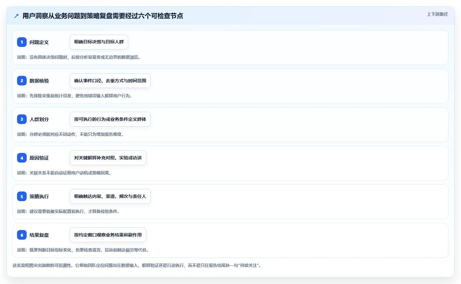Click the note 关联关系不能自动证明用户动机

tap(64, 173)
